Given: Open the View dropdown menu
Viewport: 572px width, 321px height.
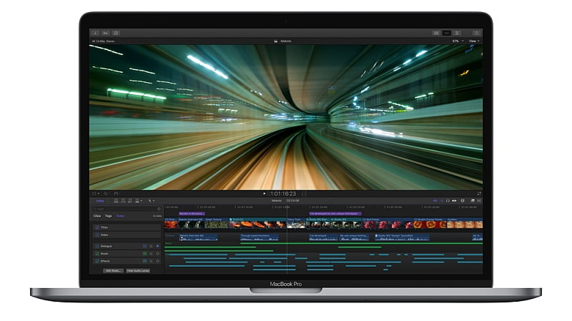Looking at the screenshot, I should click(473, 41).
